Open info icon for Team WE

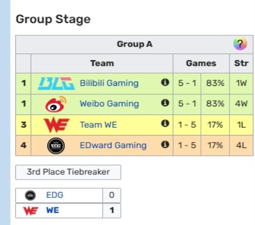pyautogui.click(x=165, y=123)
